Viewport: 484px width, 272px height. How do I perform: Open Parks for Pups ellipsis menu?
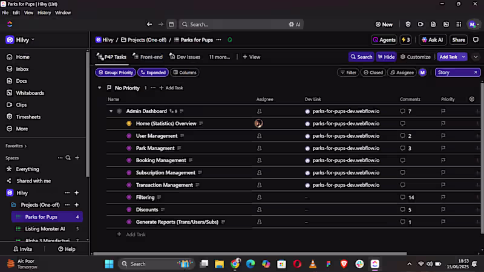[x=218, y=40]
